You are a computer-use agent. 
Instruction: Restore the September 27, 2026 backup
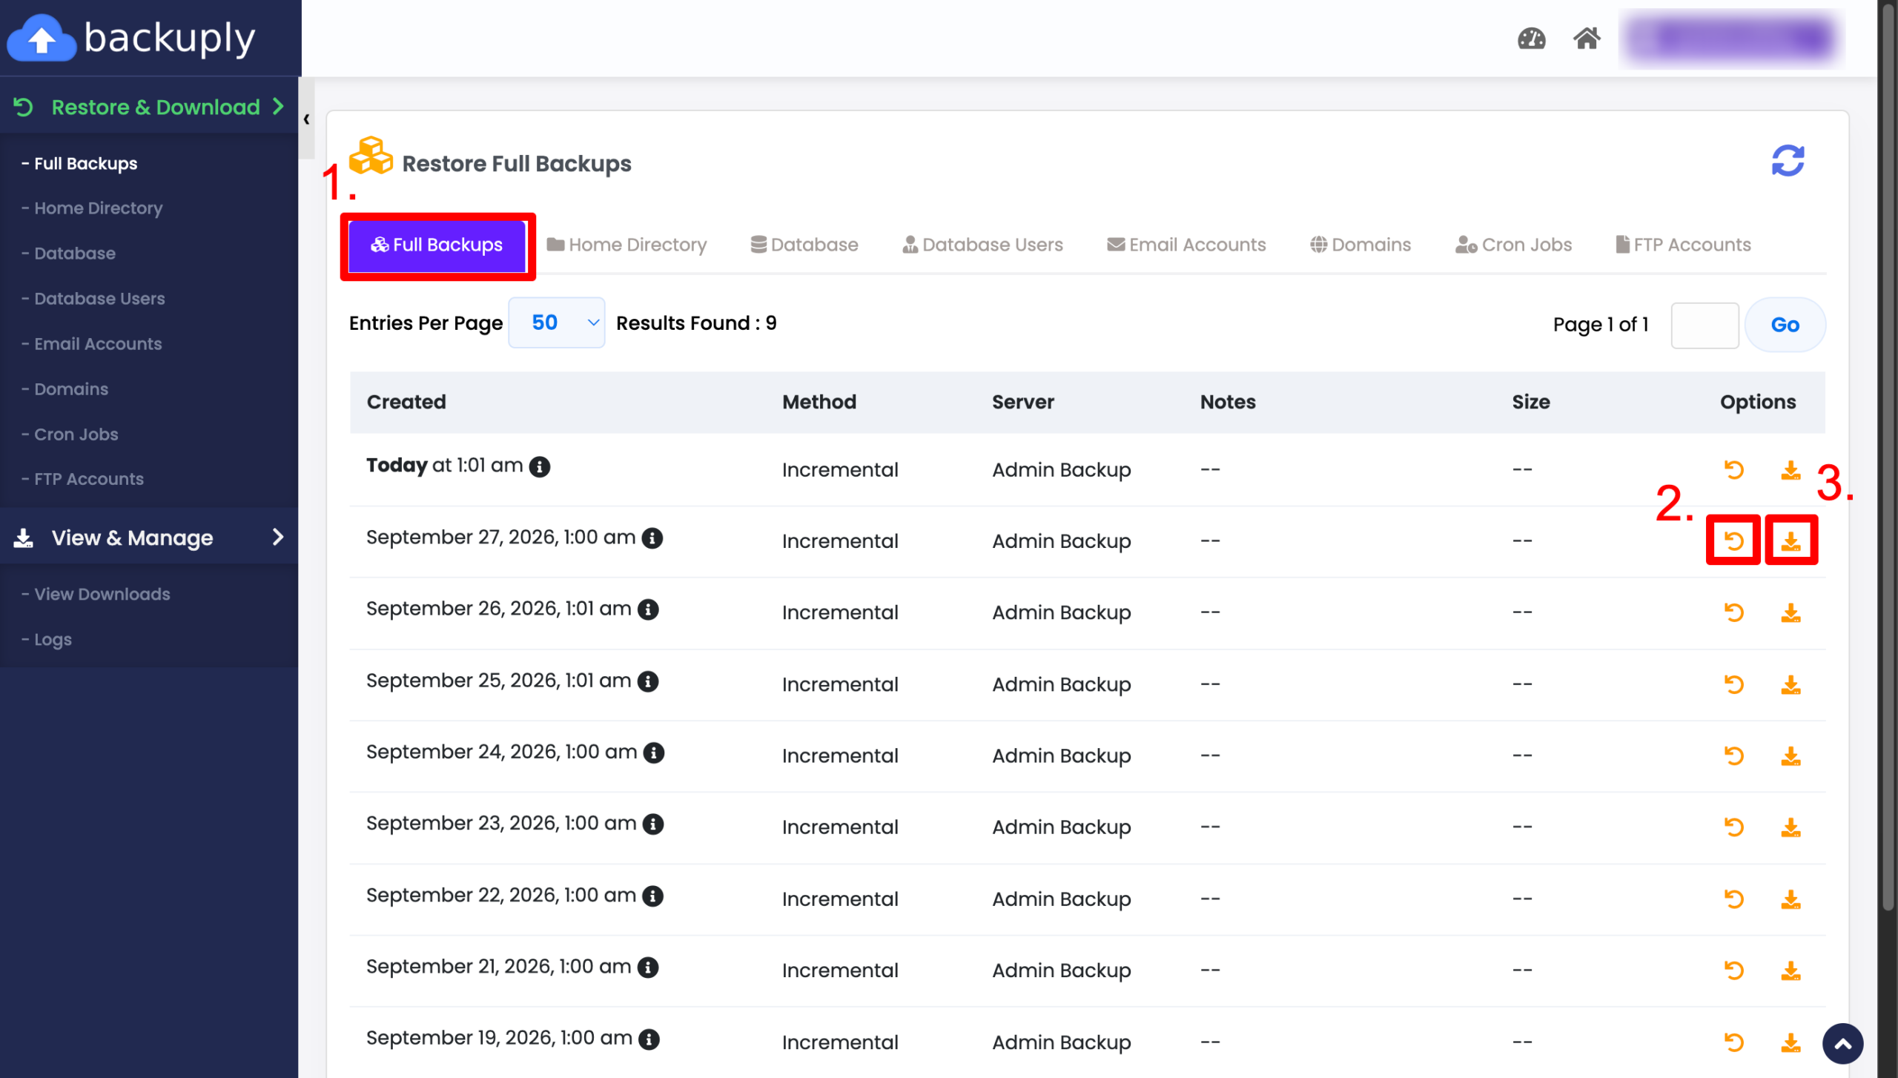1733,540
